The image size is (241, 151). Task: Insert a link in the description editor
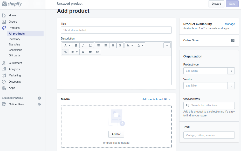[66, 52]
